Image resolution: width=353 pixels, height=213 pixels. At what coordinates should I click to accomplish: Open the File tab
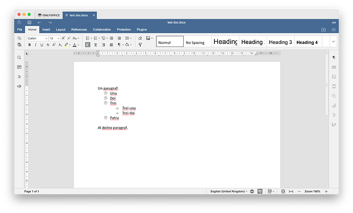[x=20, y=30]
